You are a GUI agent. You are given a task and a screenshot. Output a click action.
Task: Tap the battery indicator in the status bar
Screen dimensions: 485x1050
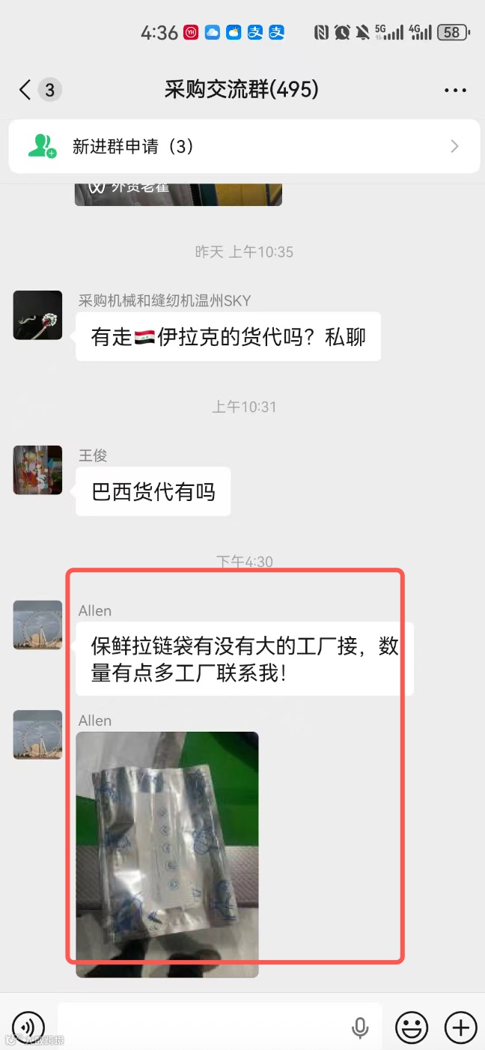click(454, 32)
